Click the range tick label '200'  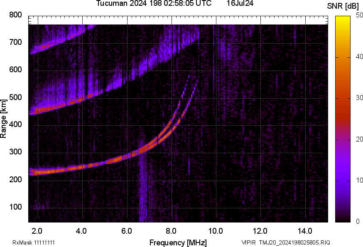coord(15,179)
